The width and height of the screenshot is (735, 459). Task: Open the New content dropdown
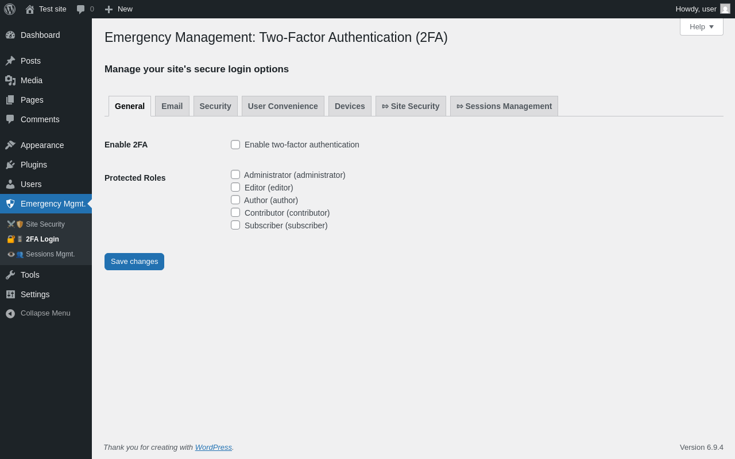119,9
